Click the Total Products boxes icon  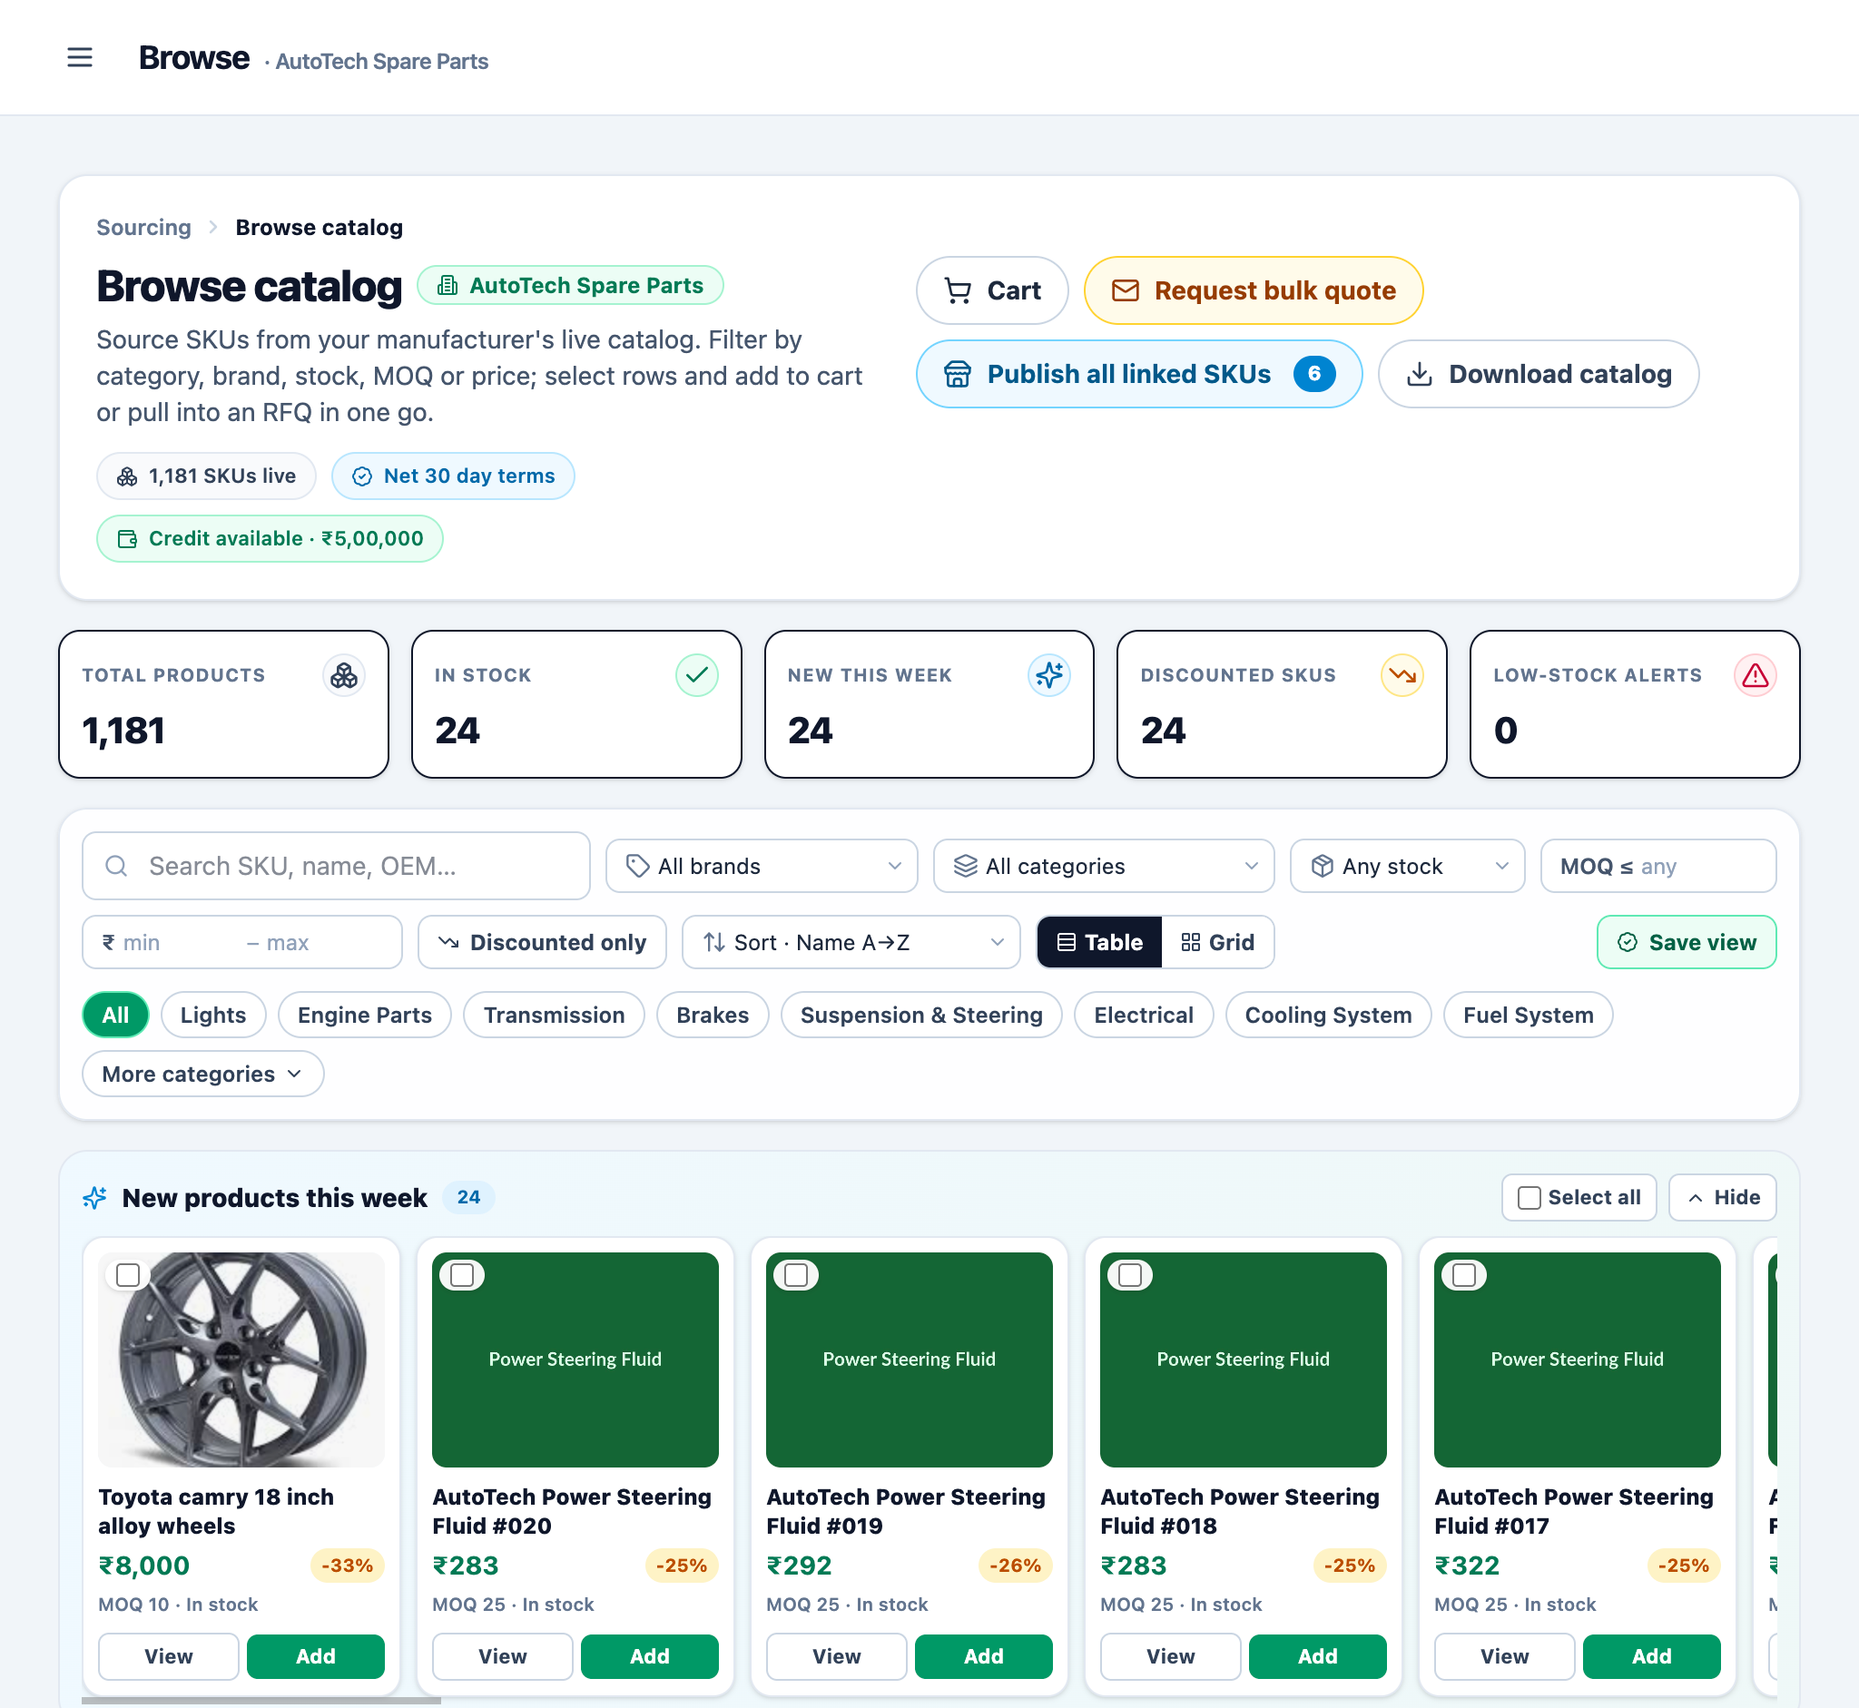point(344,675)
